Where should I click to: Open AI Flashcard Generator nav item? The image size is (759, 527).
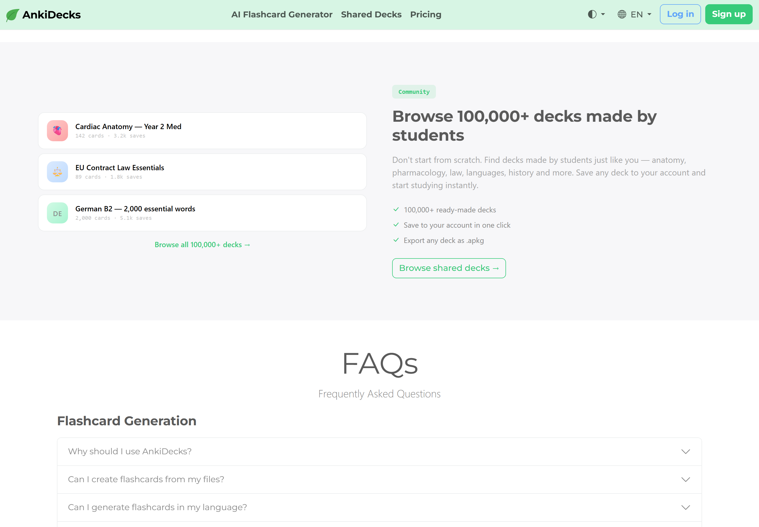click(282, 14)
